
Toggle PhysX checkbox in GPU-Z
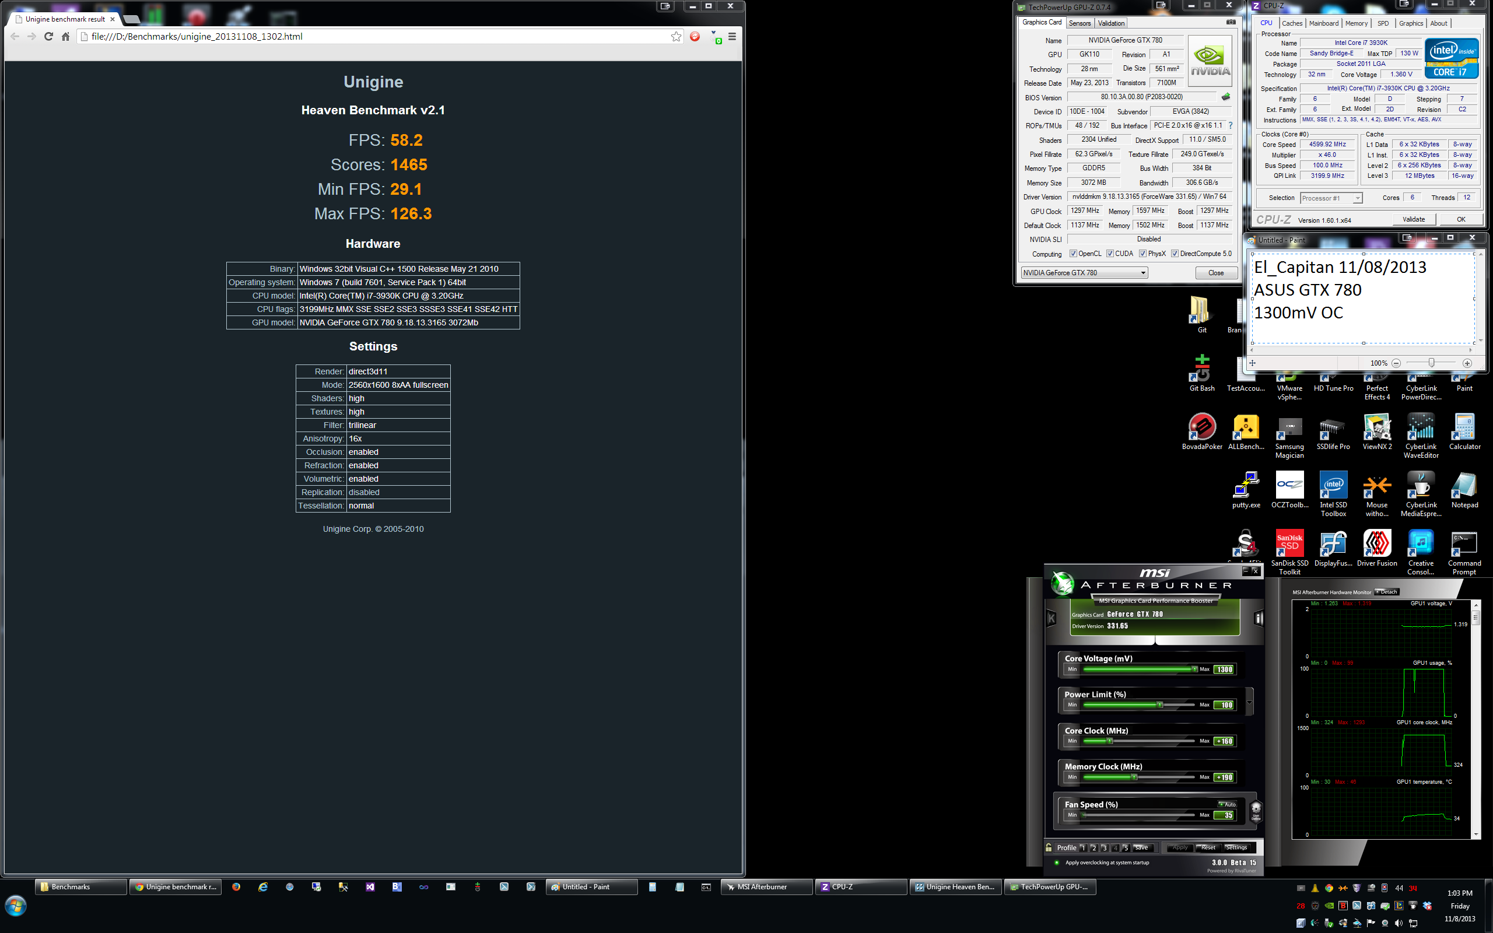point(1142,254)
